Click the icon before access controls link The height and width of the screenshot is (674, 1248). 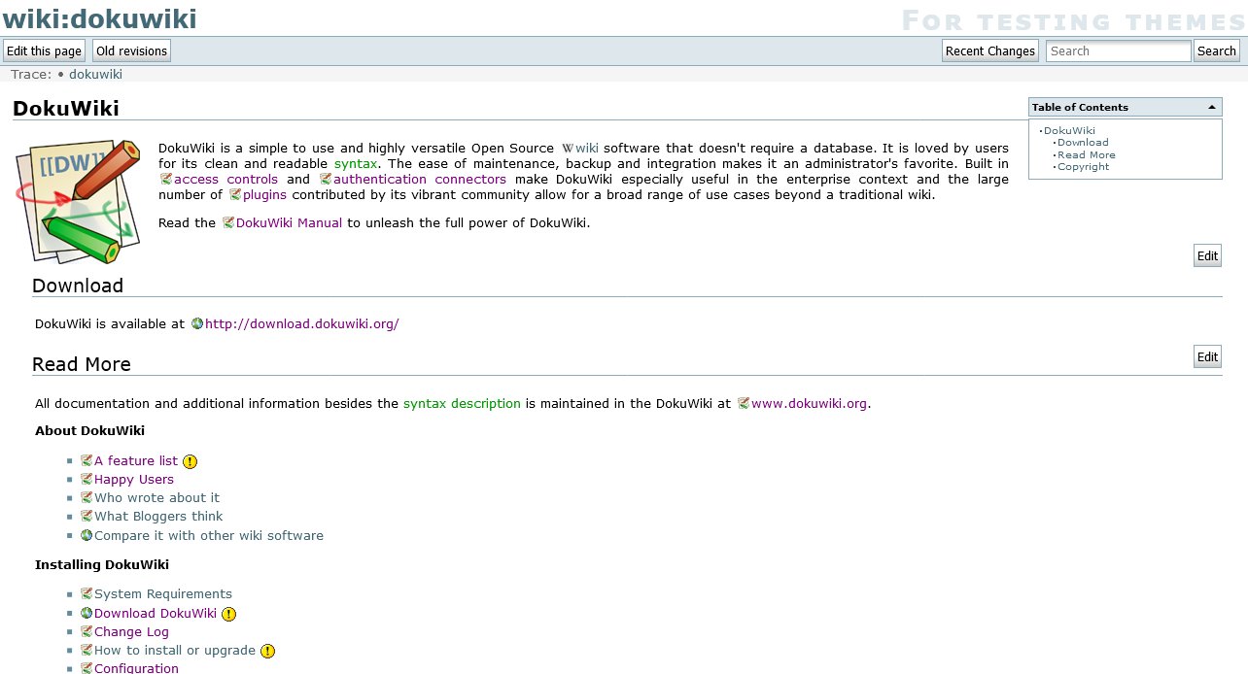[166, 180]
